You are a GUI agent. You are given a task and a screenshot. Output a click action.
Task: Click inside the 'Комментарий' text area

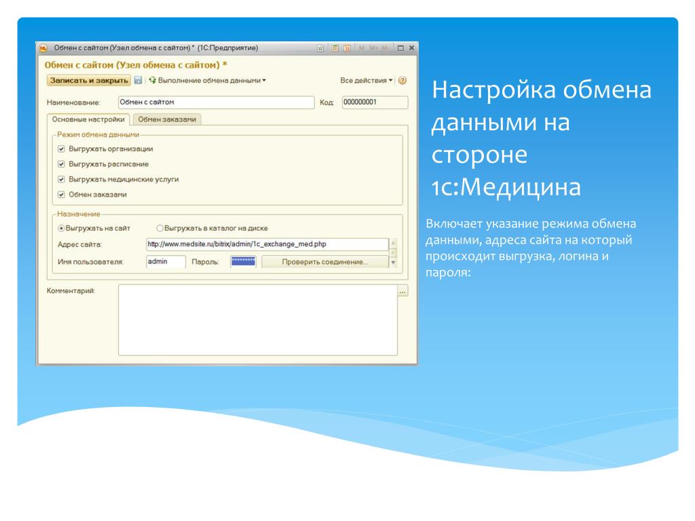pyautogui.click(x=258, y=320)
